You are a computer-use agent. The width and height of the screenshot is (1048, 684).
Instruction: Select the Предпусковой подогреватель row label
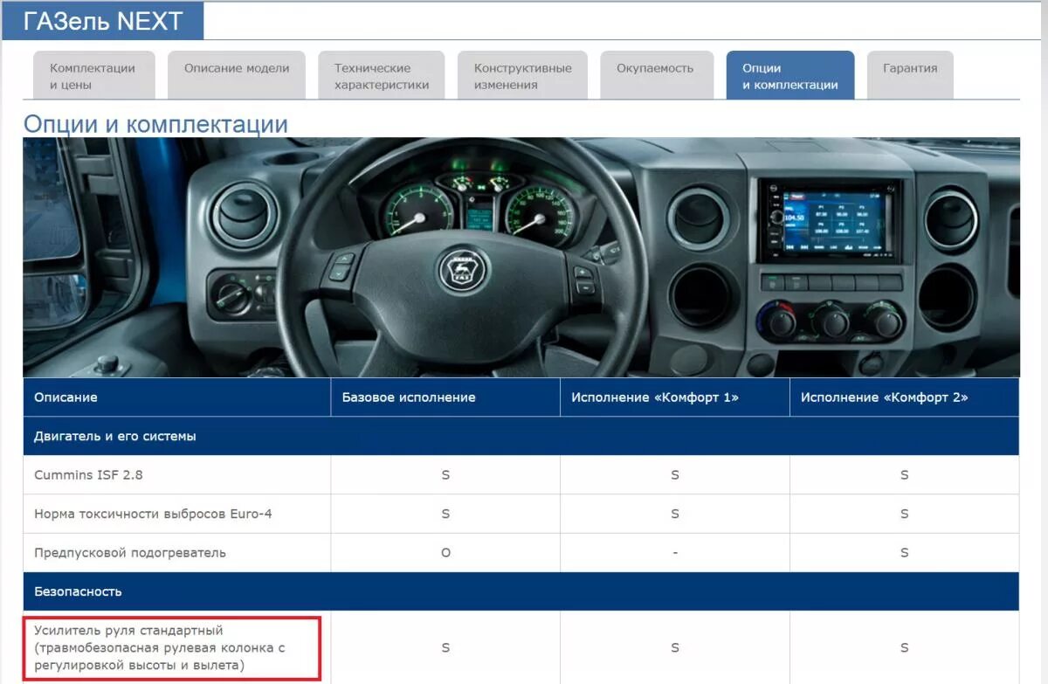[130, 553]
